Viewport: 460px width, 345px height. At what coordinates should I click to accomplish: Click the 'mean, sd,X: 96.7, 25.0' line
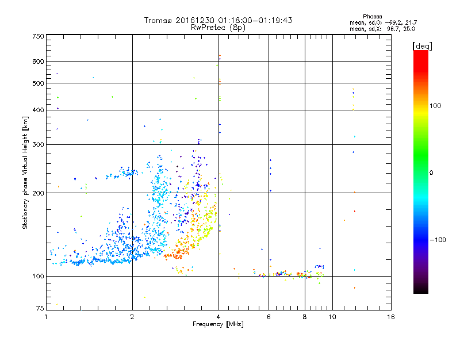pos(382,29)
